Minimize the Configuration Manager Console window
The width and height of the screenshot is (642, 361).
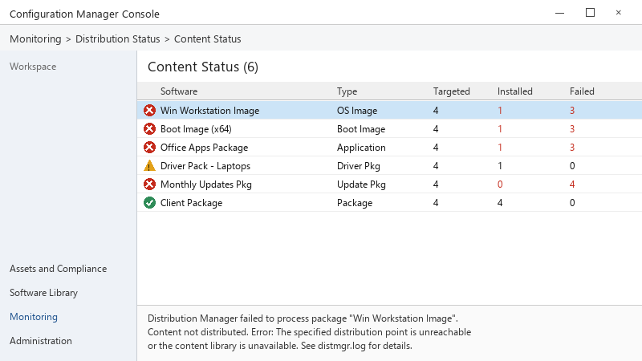pos(559,13)
